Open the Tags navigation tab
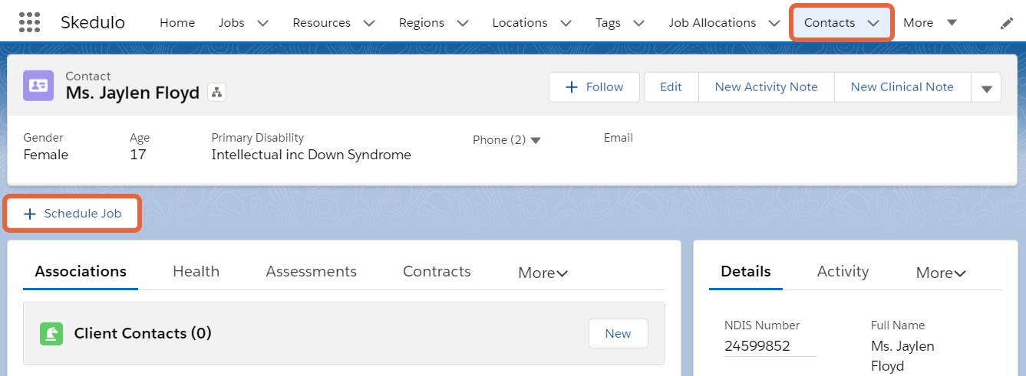1026x376 pixels. [x=608, y=23]
